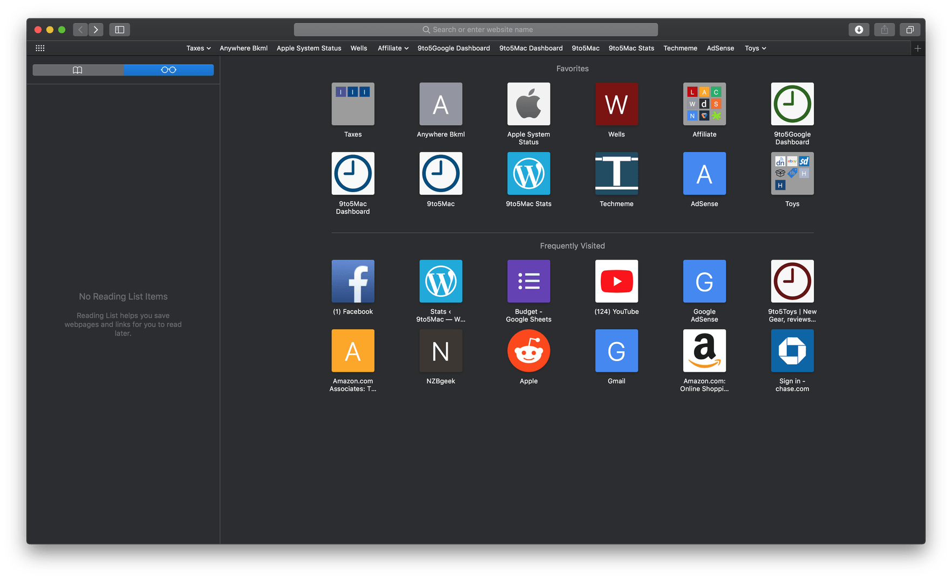Toggle the sidebar visibility
This screenshot has height=579, width=952.
click(x=119, y=30)
